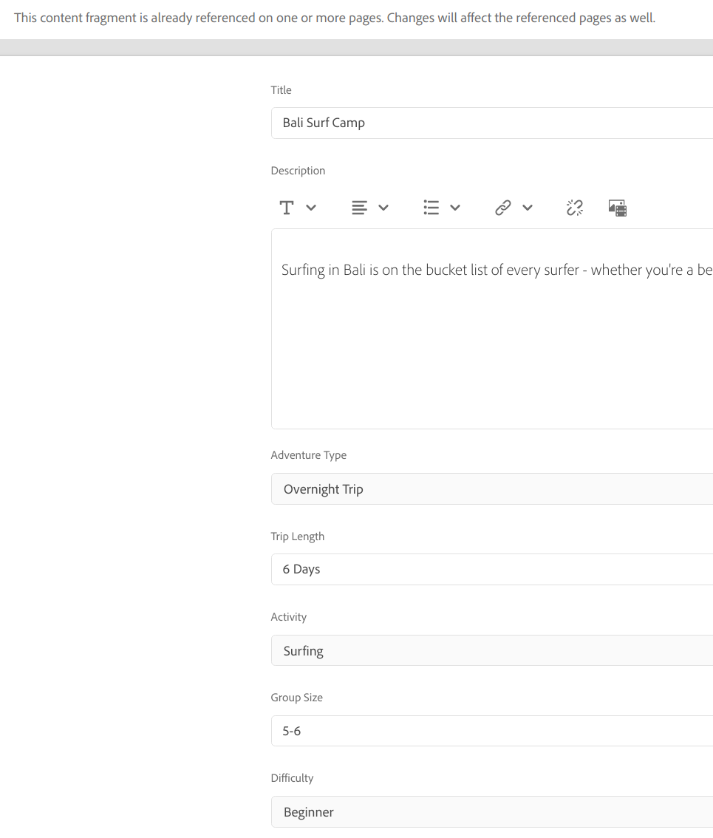Click the Adventure Type label
Viewport: 713px width, 838px height.
tap(308, 455)
